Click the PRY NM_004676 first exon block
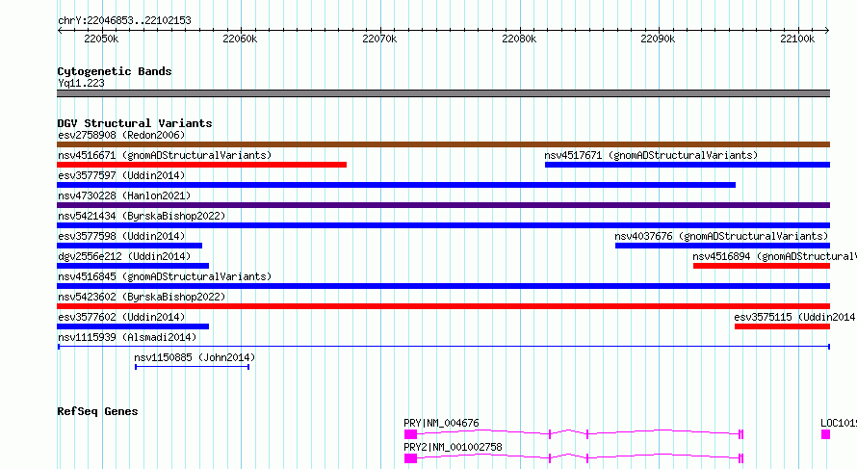This screenshot has width=857, height=469. pos(410,434)
